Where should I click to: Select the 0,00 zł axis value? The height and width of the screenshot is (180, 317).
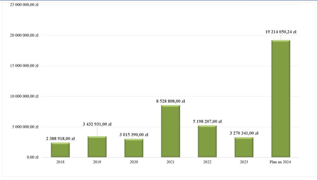pyautogui.click(x=32, y=157)
